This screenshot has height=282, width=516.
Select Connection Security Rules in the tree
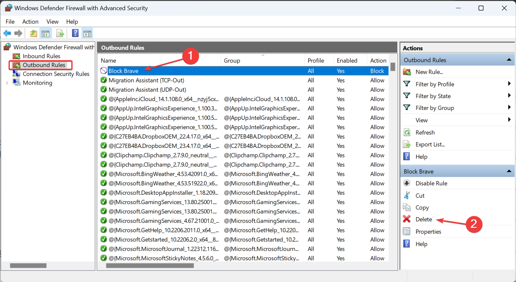pos(56,74)
